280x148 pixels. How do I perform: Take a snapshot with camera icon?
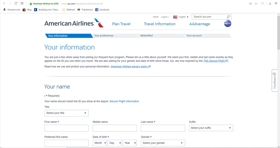click(x=250, y=4)
